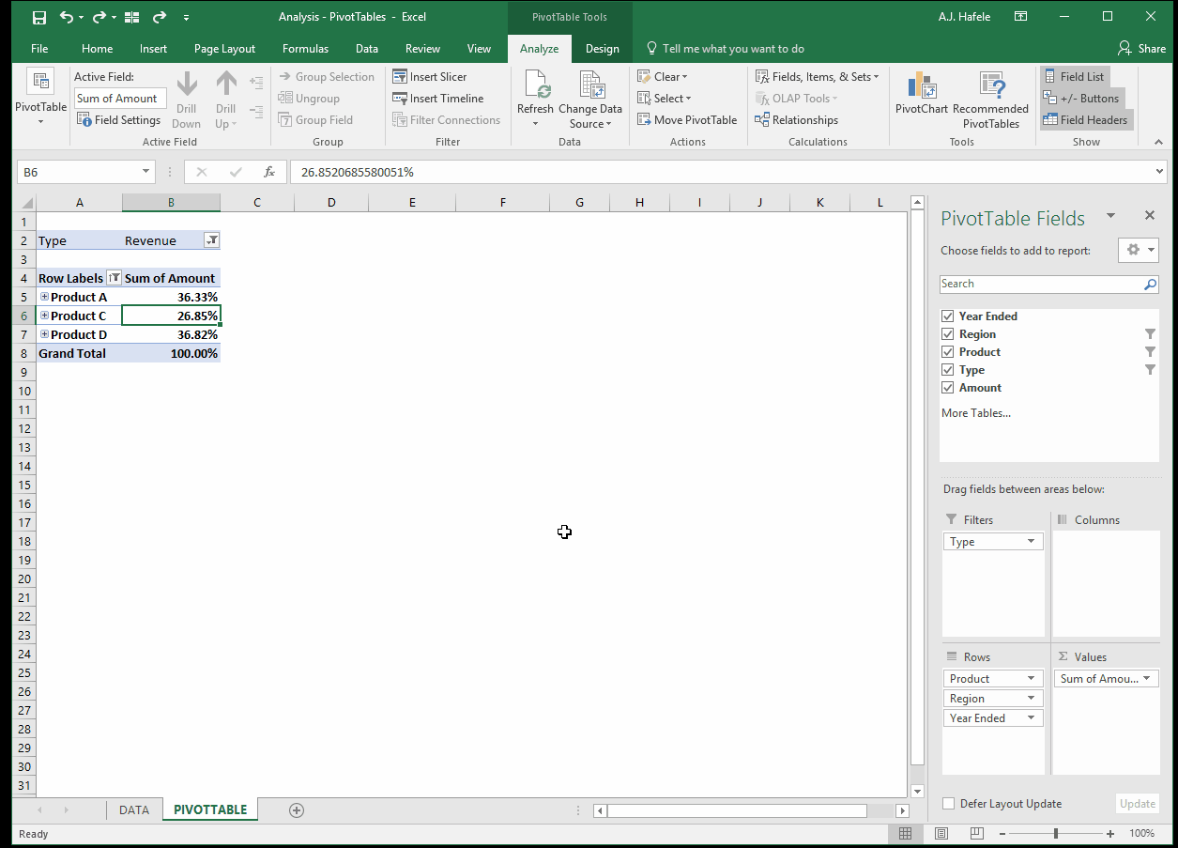Switch to the Design tab

coord(602,49)
